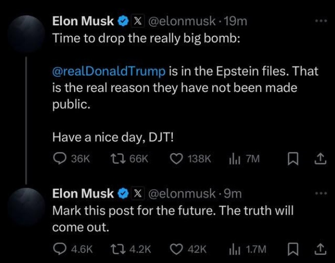Open the @elonmusk handle on second post
Viewport: 335px width, 263px height.
[x=182, y=194]
